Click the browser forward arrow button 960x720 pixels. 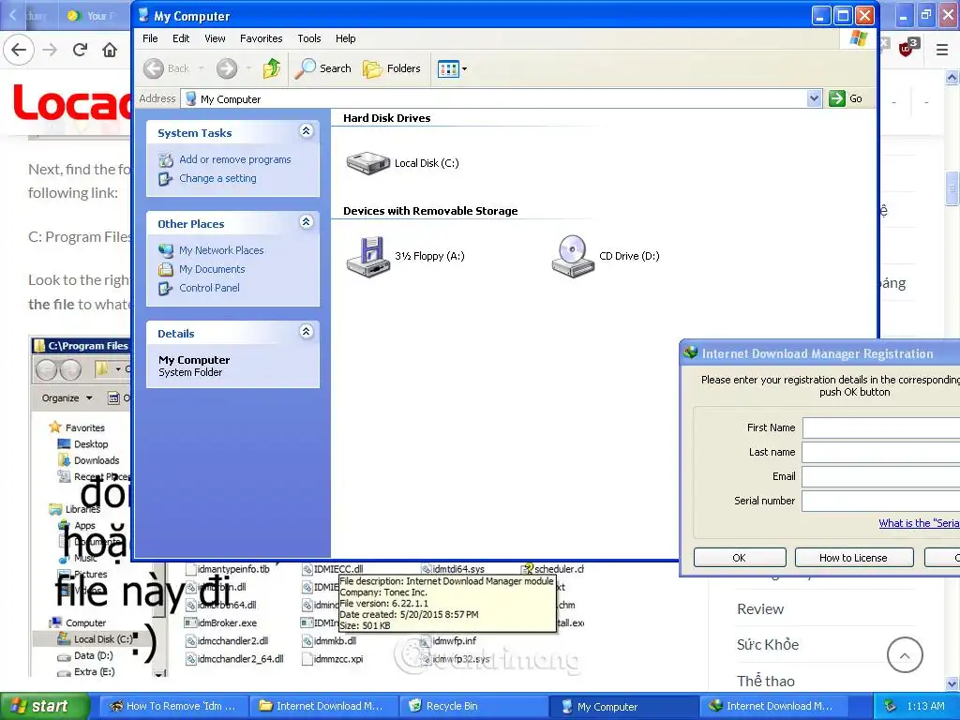pos(51,50)
